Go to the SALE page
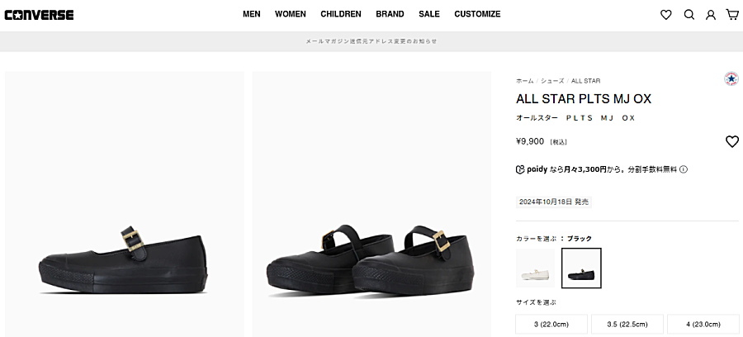 point(429,14)
